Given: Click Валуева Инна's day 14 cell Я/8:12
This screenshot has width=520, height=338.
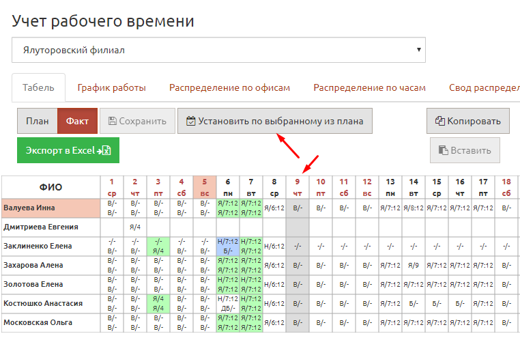Looking at the screenshot, I should coord(414,208).
